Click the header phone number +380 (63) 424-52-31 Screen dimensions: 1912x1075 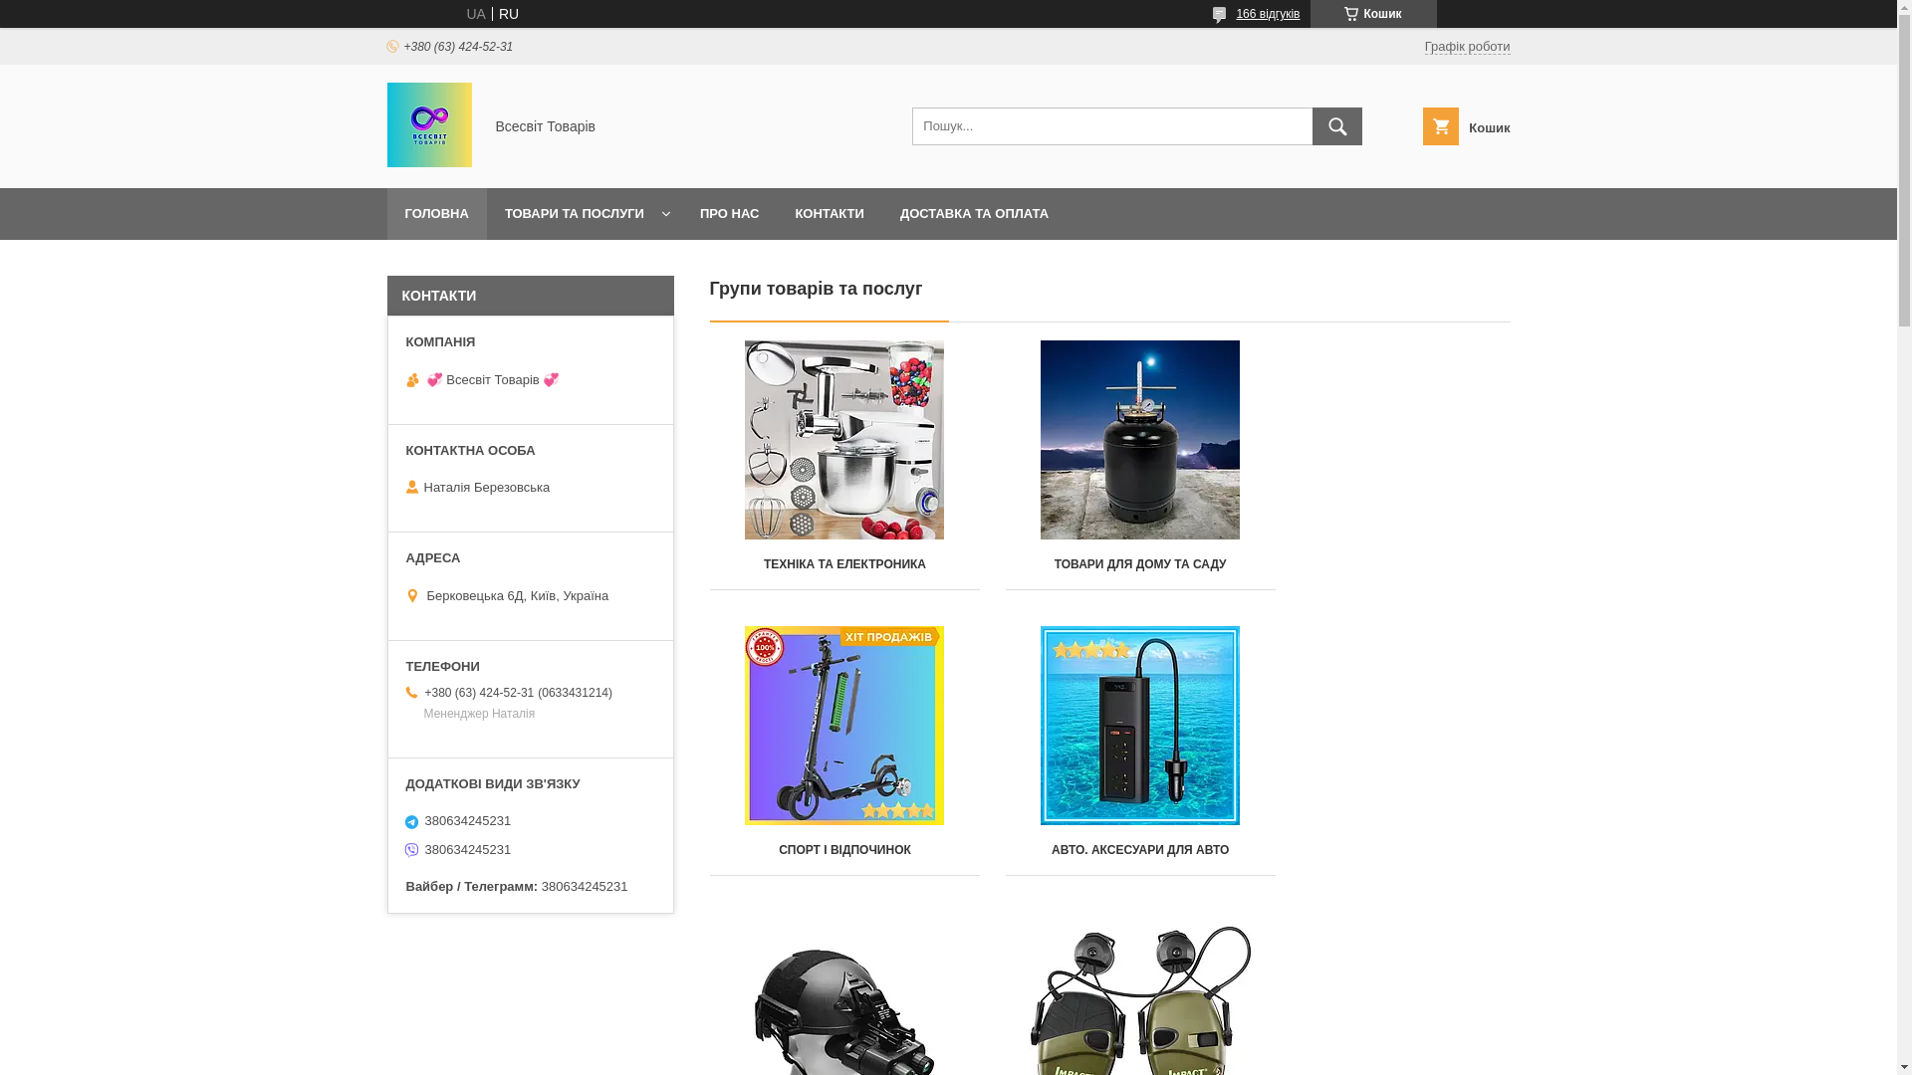[458, 47]
